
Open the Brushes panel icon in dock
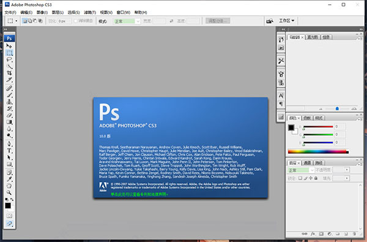tap(281, 74)
